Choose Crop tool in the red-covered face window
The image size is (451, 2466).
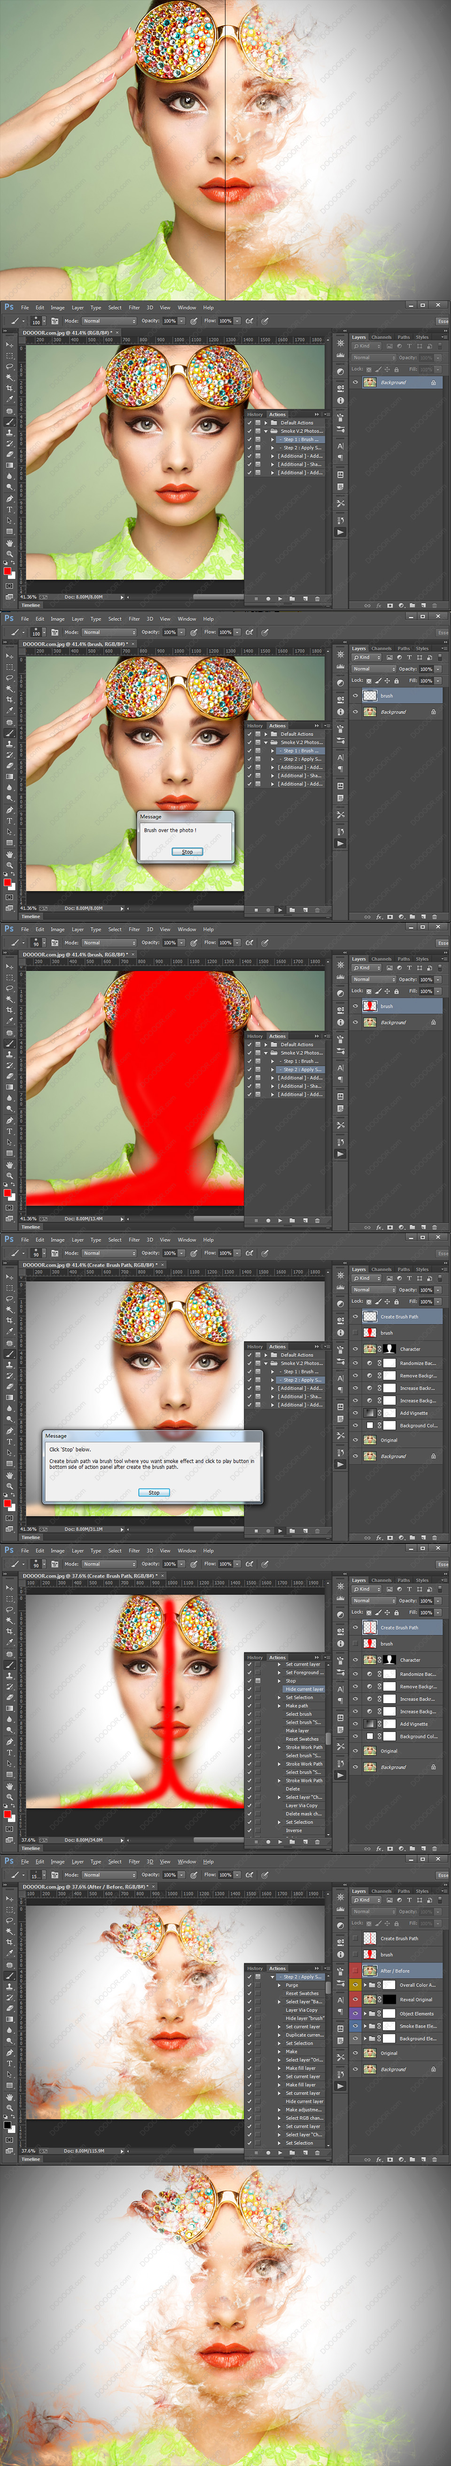[10, 1009]
